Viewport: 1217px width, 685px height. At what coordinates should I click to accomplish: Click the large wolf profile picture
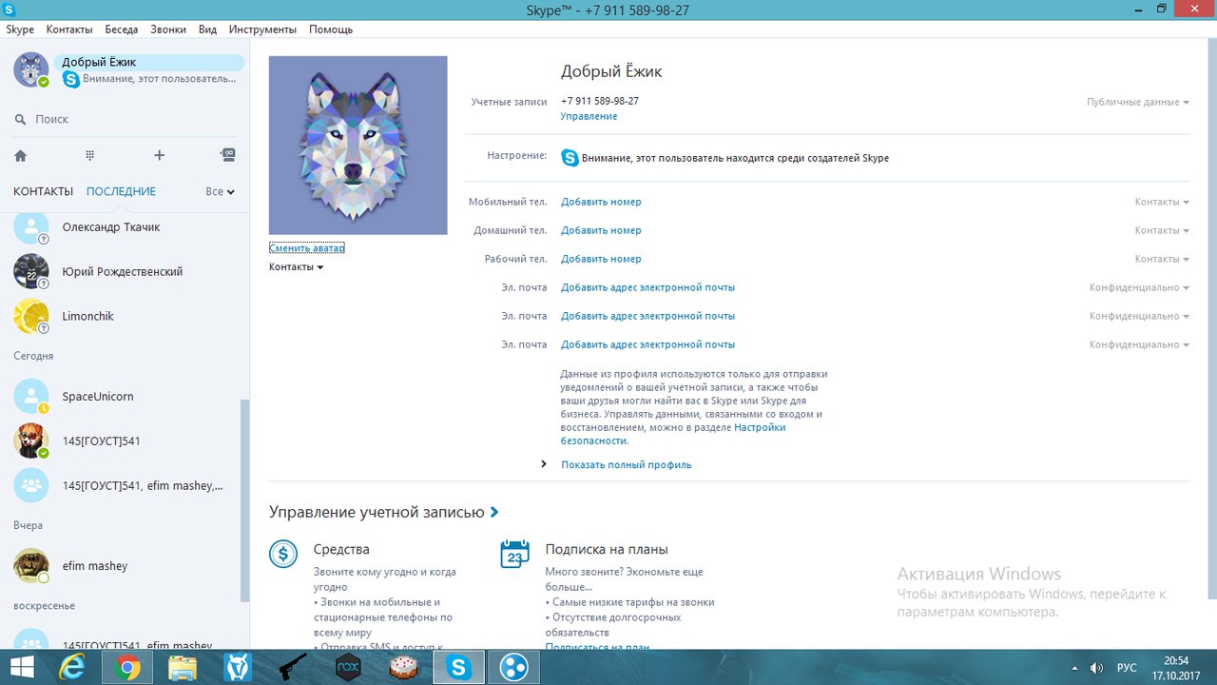click(x=357, y=146)
